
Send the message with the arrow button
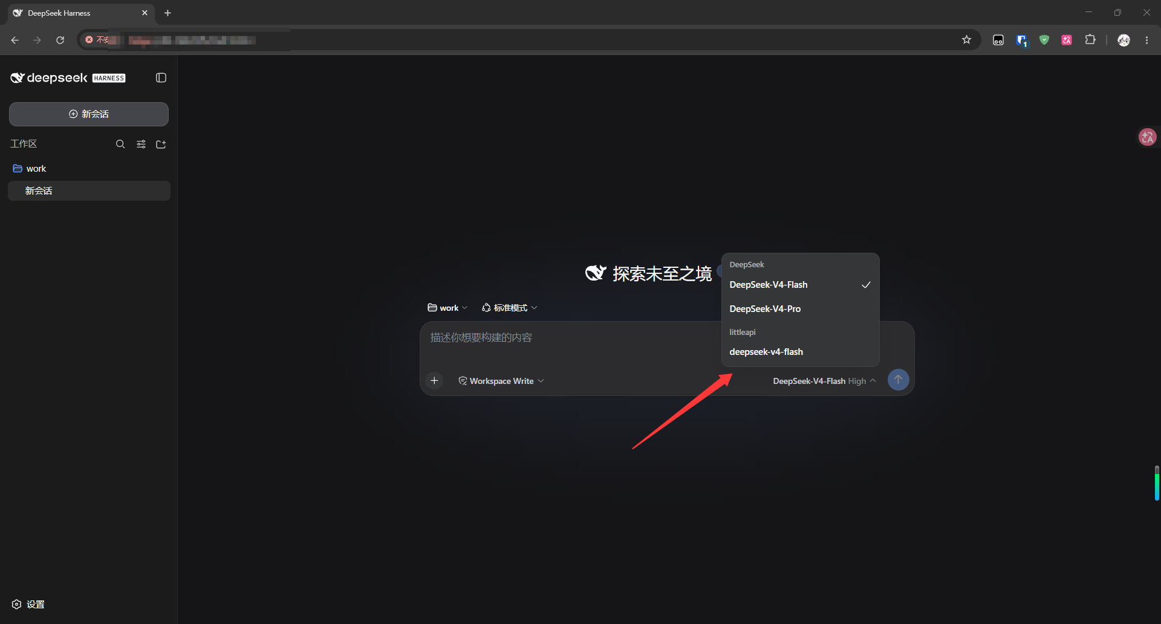(x=899, y=380)
